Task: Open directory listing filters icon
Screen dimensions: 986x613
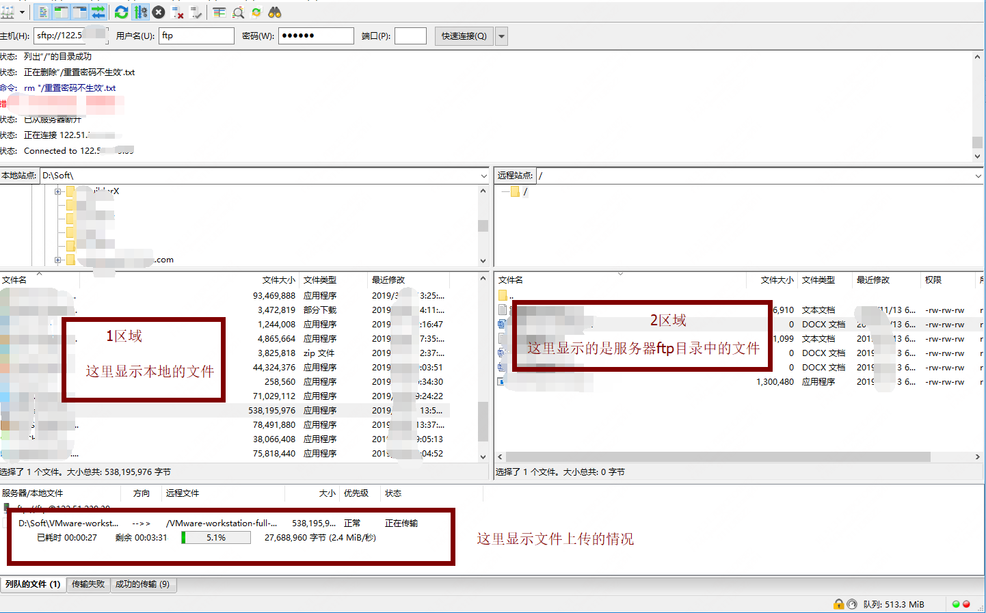Action: (219, 12)
